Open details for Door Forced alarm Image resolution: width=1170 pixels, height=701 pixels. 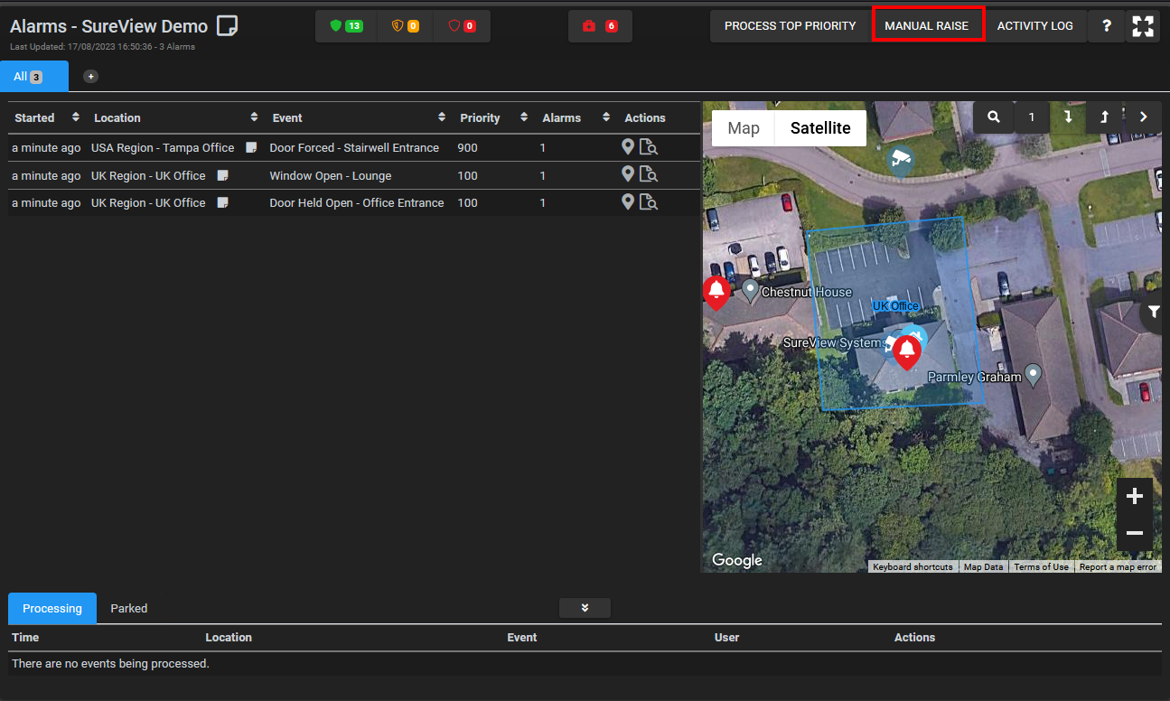649,147
